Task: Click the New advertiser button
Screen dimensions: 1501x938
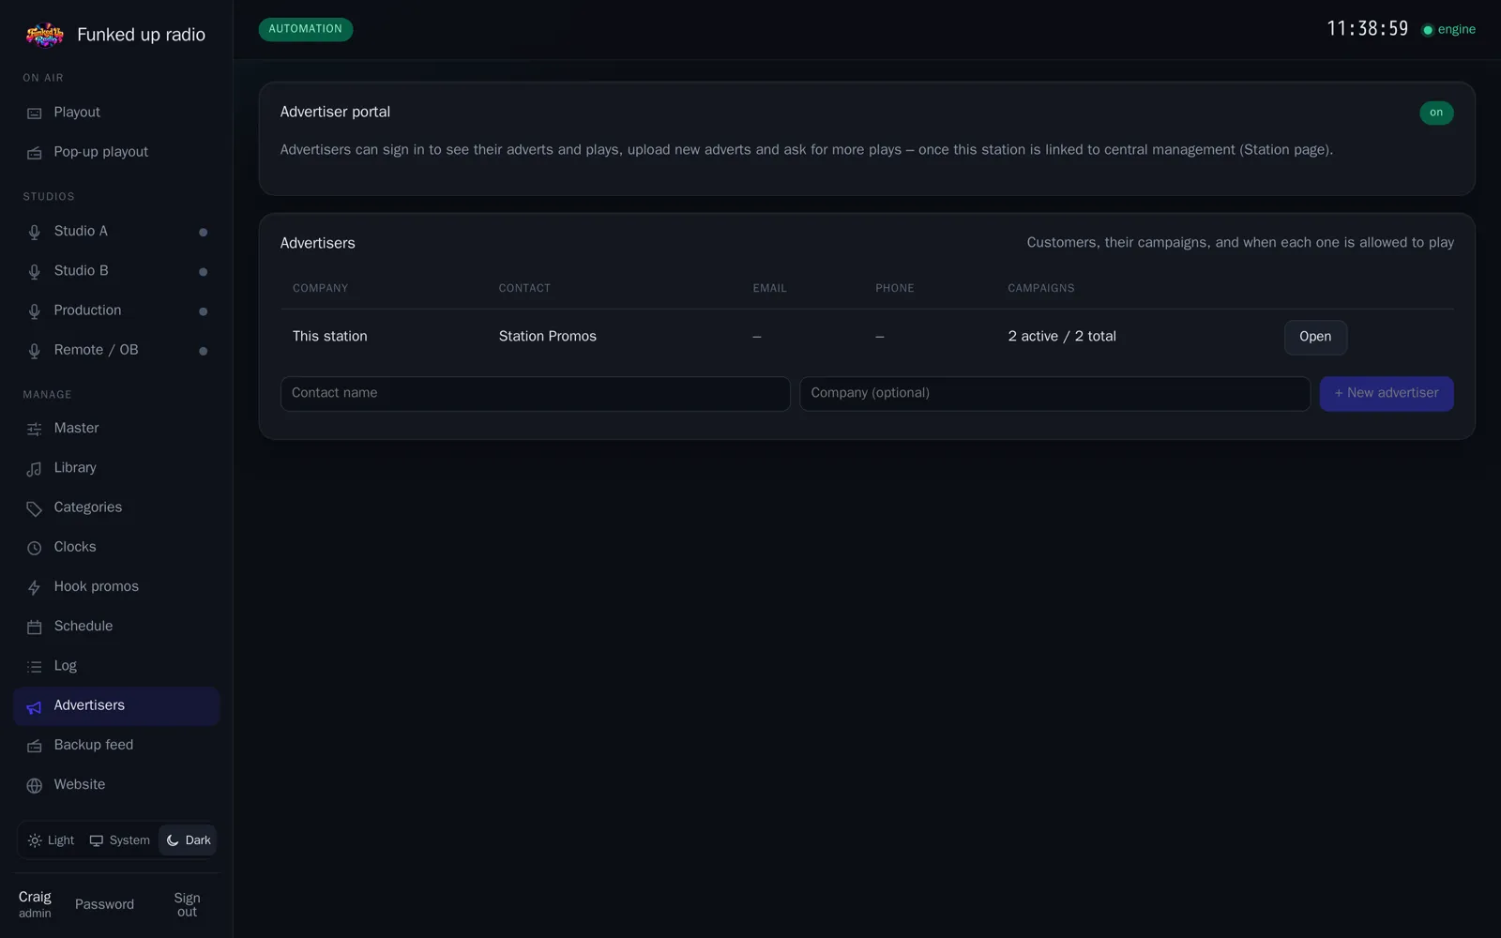Action: (x=1387, y=394)
